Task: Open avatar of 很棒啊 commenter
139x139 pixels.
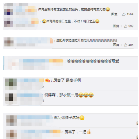Action: click(11, 99)
